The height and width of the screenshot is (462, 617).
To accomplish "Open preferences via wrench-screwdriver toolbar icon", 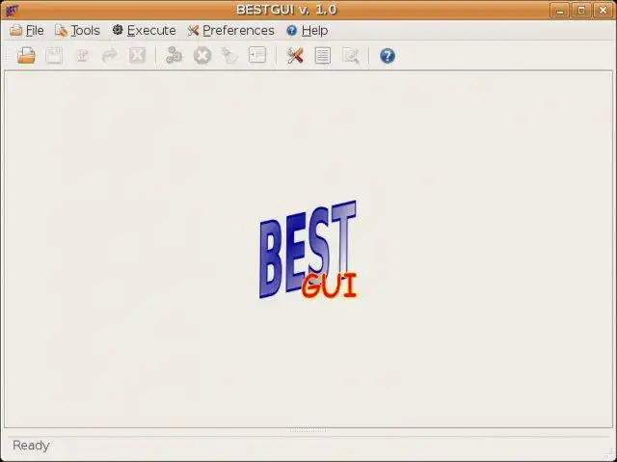I will pyautogui.click(x=295, y=56).
